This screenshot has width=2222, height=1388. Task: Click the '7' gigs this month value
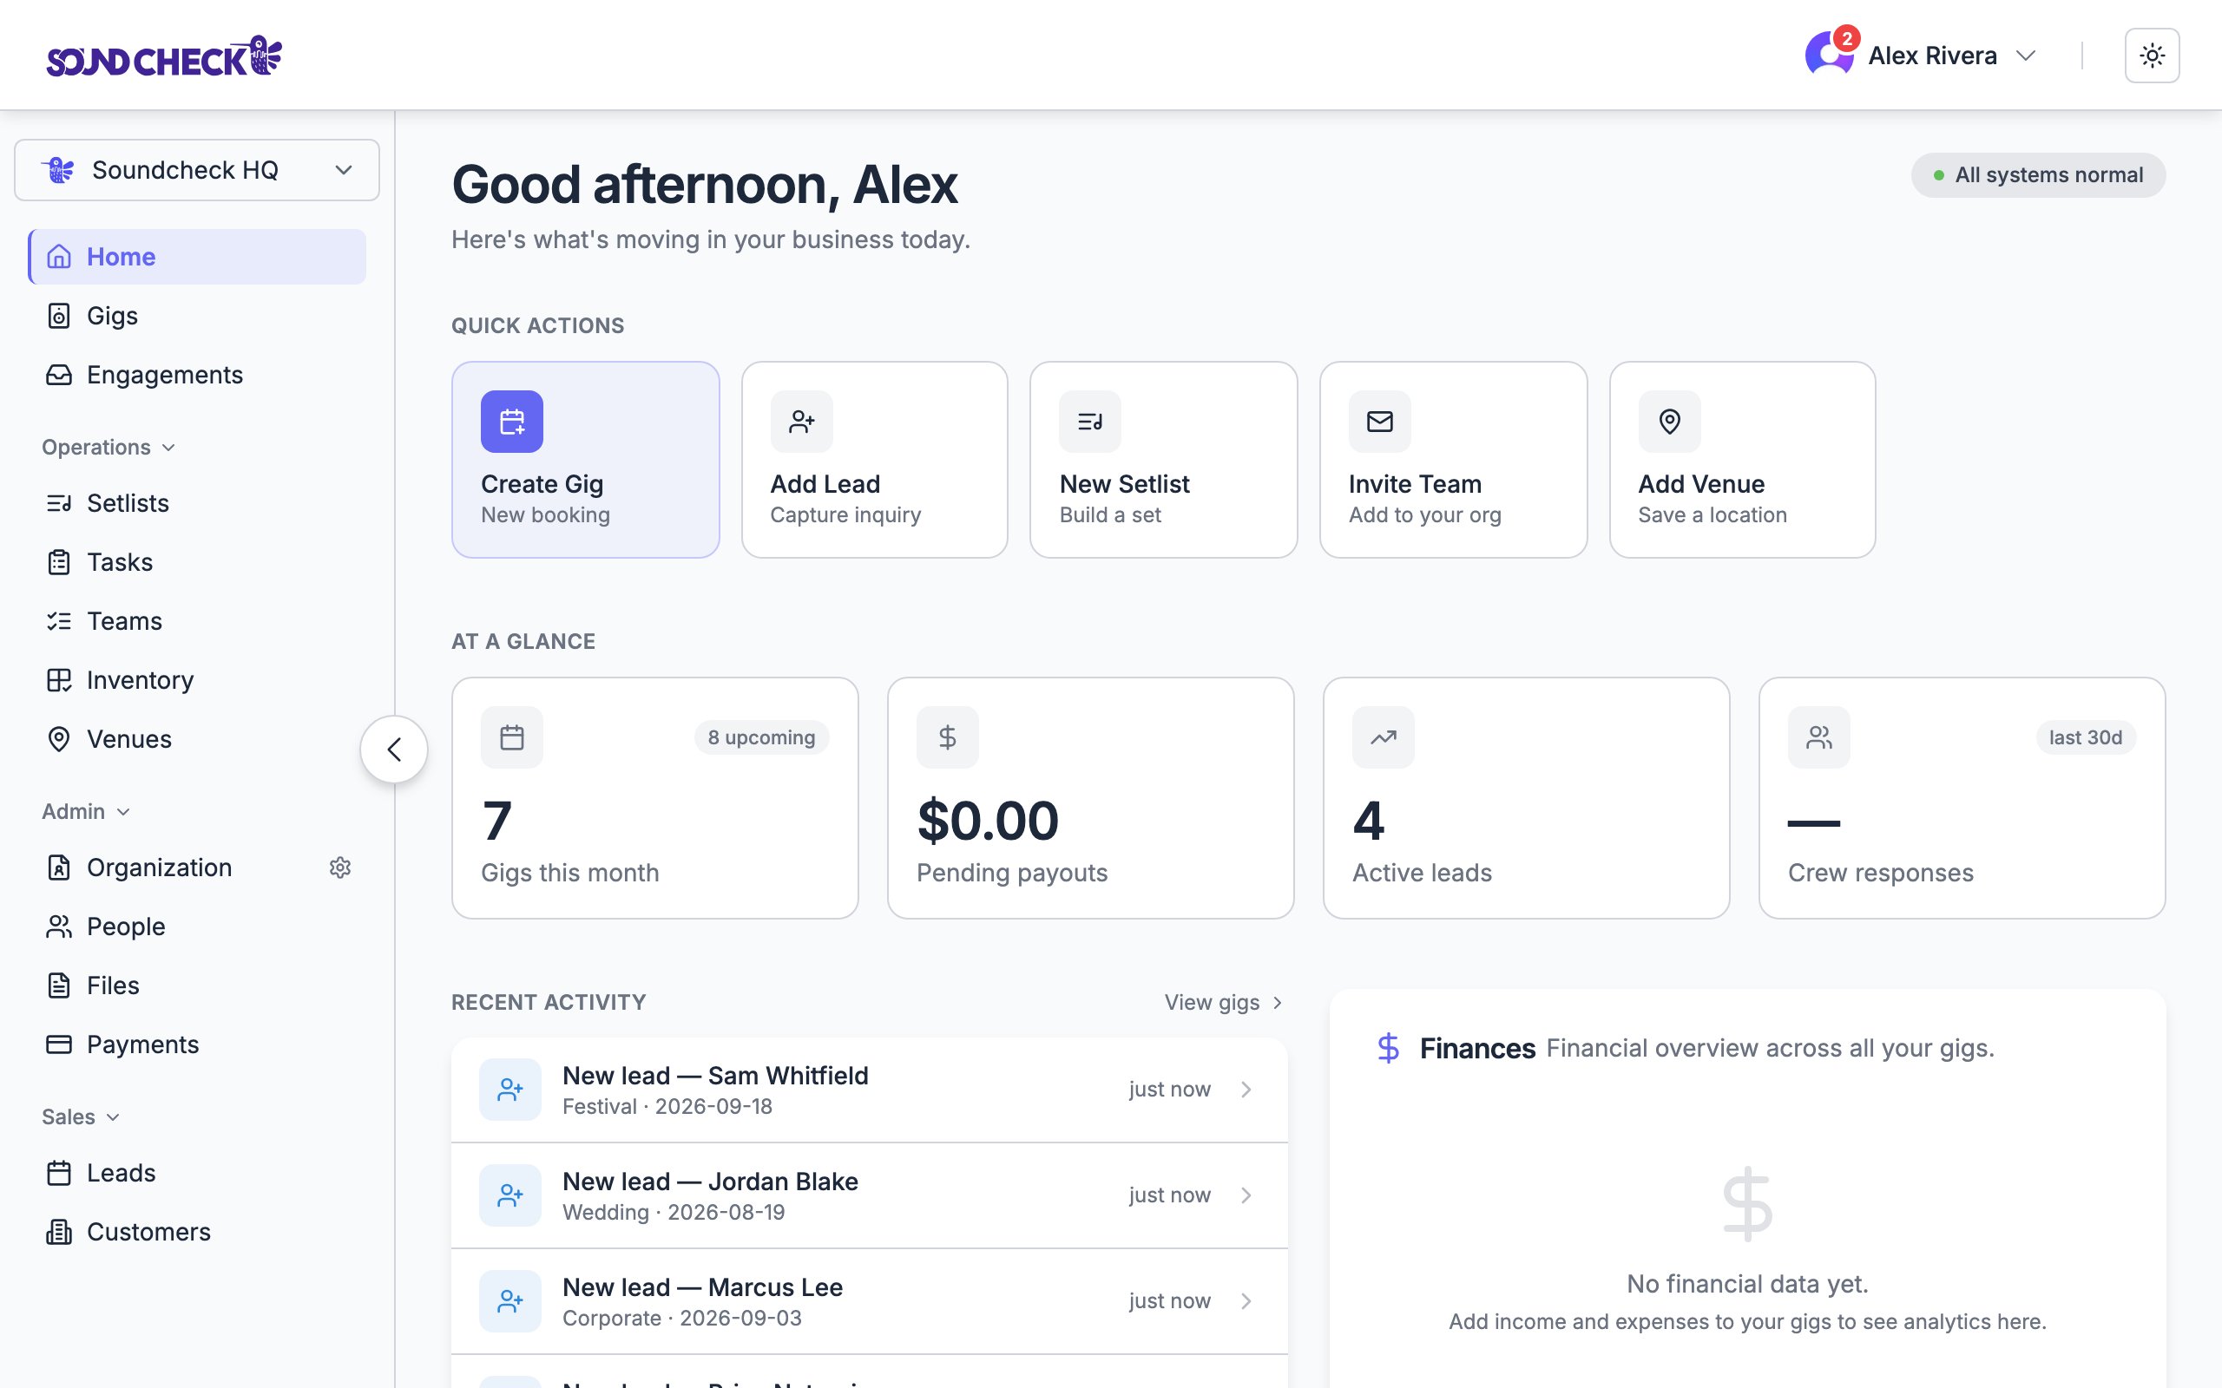tap(496, 821)
